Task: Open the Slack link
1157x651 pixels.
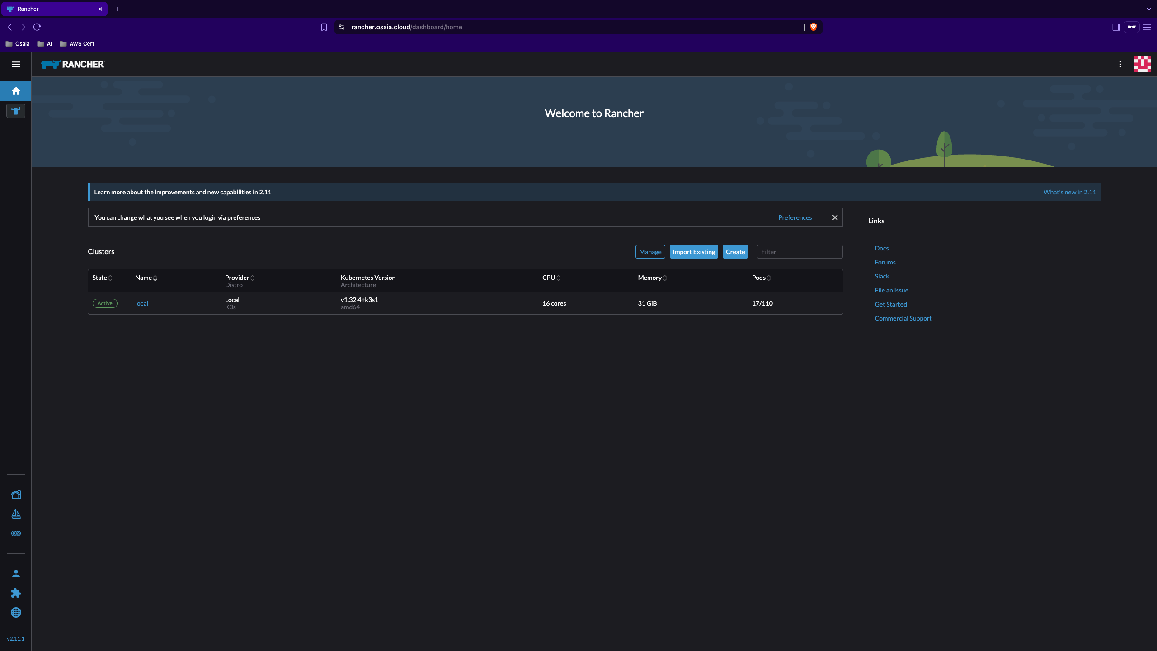Action: [x=882, y=276]
